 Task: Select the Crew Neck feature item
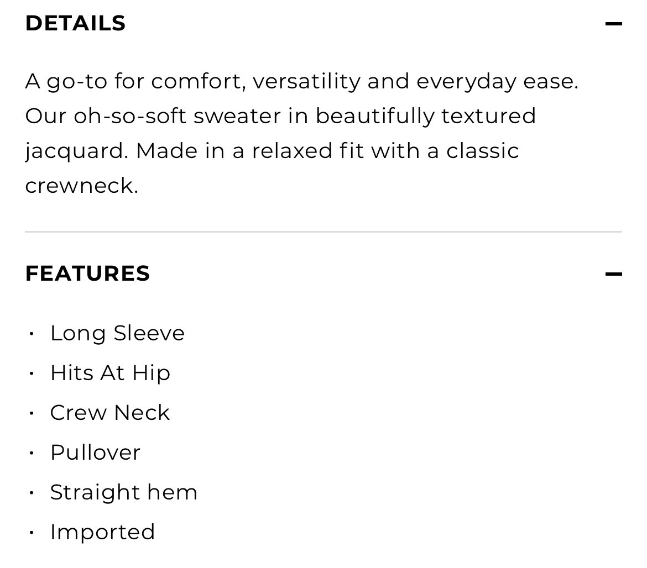[x=110, y=413]
